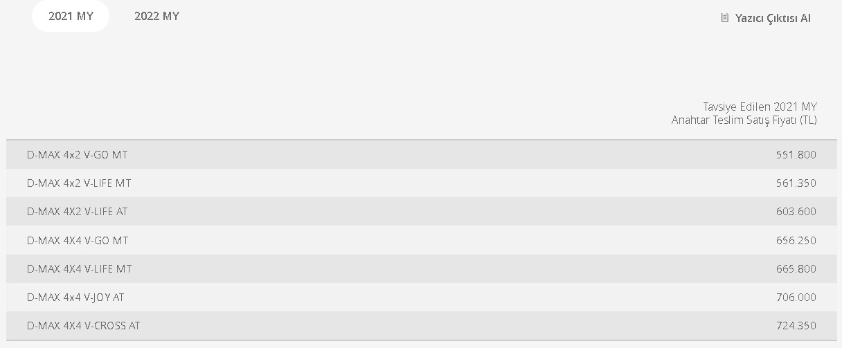Viewport: 842px width, 348px height.
Task: Select the D-MAX 4X4 V-LIFE MT row
Action: tap(421, 268)
